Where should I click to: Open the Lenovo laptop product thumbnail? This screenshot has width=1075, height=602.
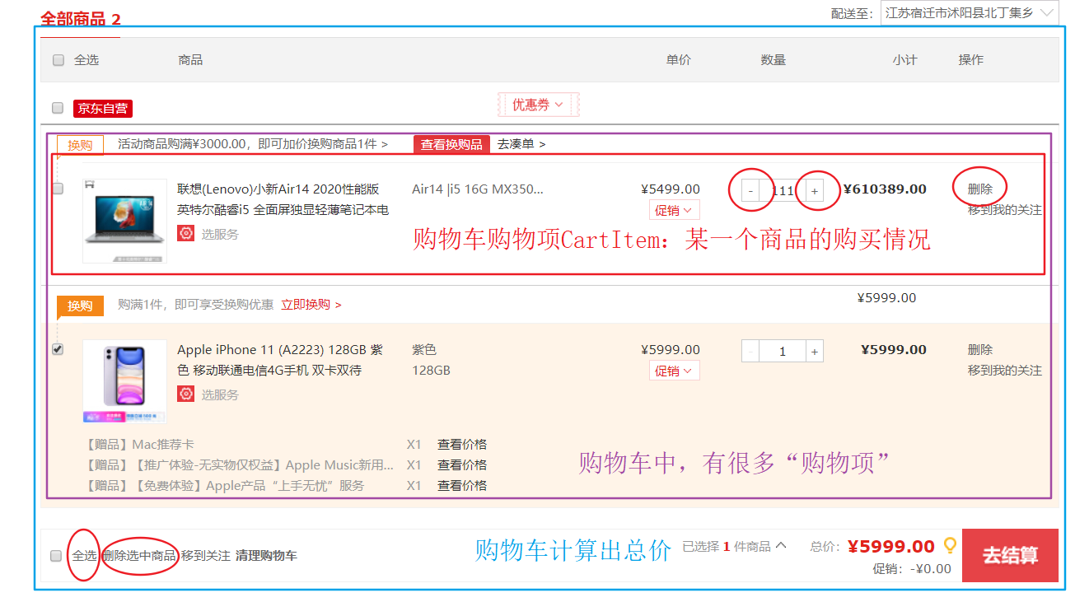click(124, 221)
